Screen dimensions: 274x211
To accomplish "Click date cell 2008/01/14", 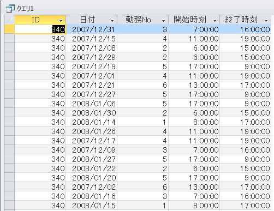I will tap(92, 122).
